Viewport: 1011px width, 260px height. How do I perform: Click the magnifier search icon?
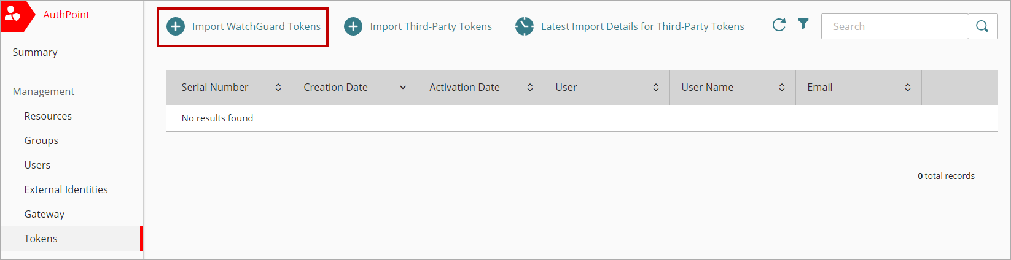[x=982, y=26]
